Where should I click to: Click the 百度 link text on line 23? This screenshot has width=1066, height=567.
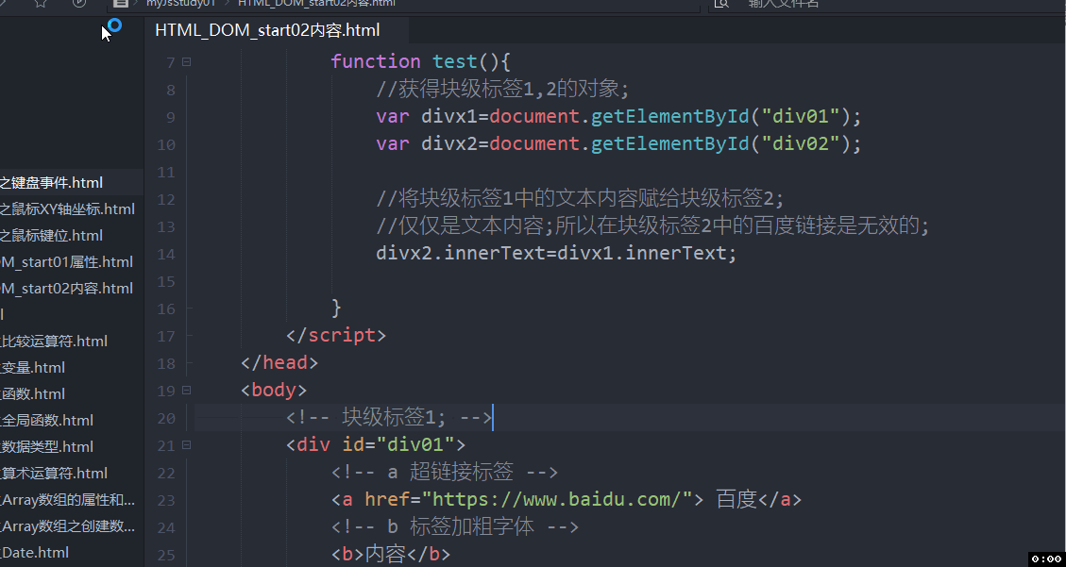(x=736, y=500)
